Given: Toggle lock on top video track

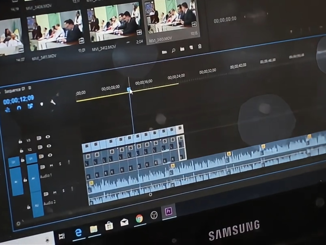Looking at the screenshot, I should pyautogui.click(x=20, y=141).
